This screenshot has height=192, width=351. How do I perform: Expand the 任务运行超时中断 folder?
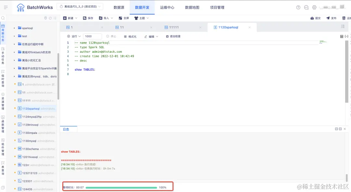14,44
